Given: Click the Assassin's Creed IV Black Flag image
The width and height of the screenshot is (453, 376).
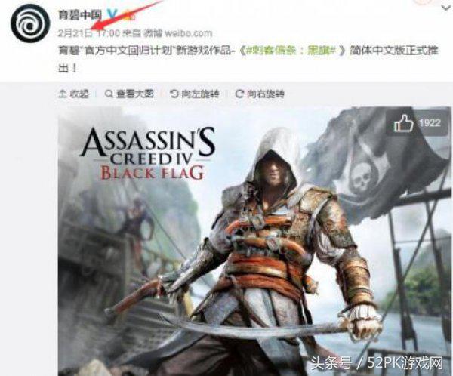Looking at the screenshot, I should point(254,242).
